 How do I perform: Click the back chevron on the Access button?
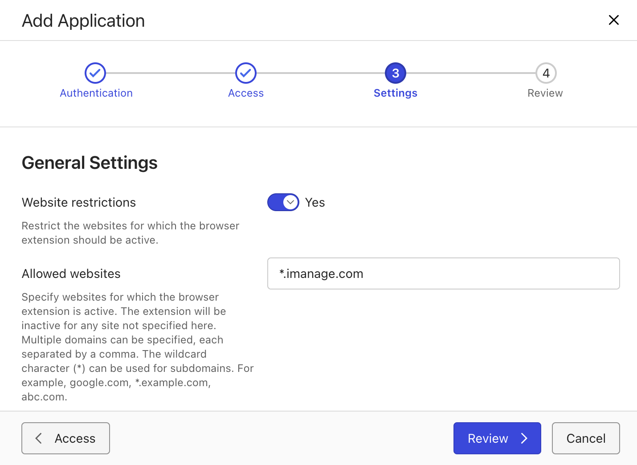[38, 438]
